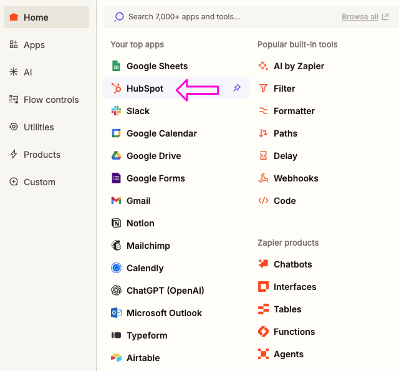Screen dimensions: 399x371
Task: Click the Typeform logo icon
Action: [117, 335]
